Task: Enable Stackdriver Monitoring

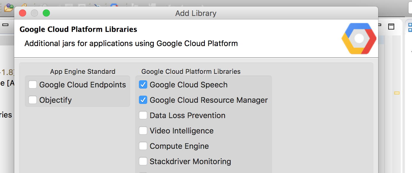Action: point(143,161)
